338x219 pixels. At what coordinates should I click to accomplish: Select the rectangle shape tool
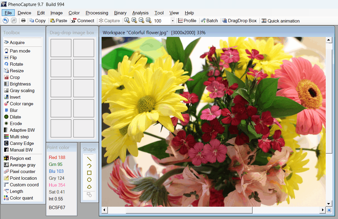(x=89, y=173)
